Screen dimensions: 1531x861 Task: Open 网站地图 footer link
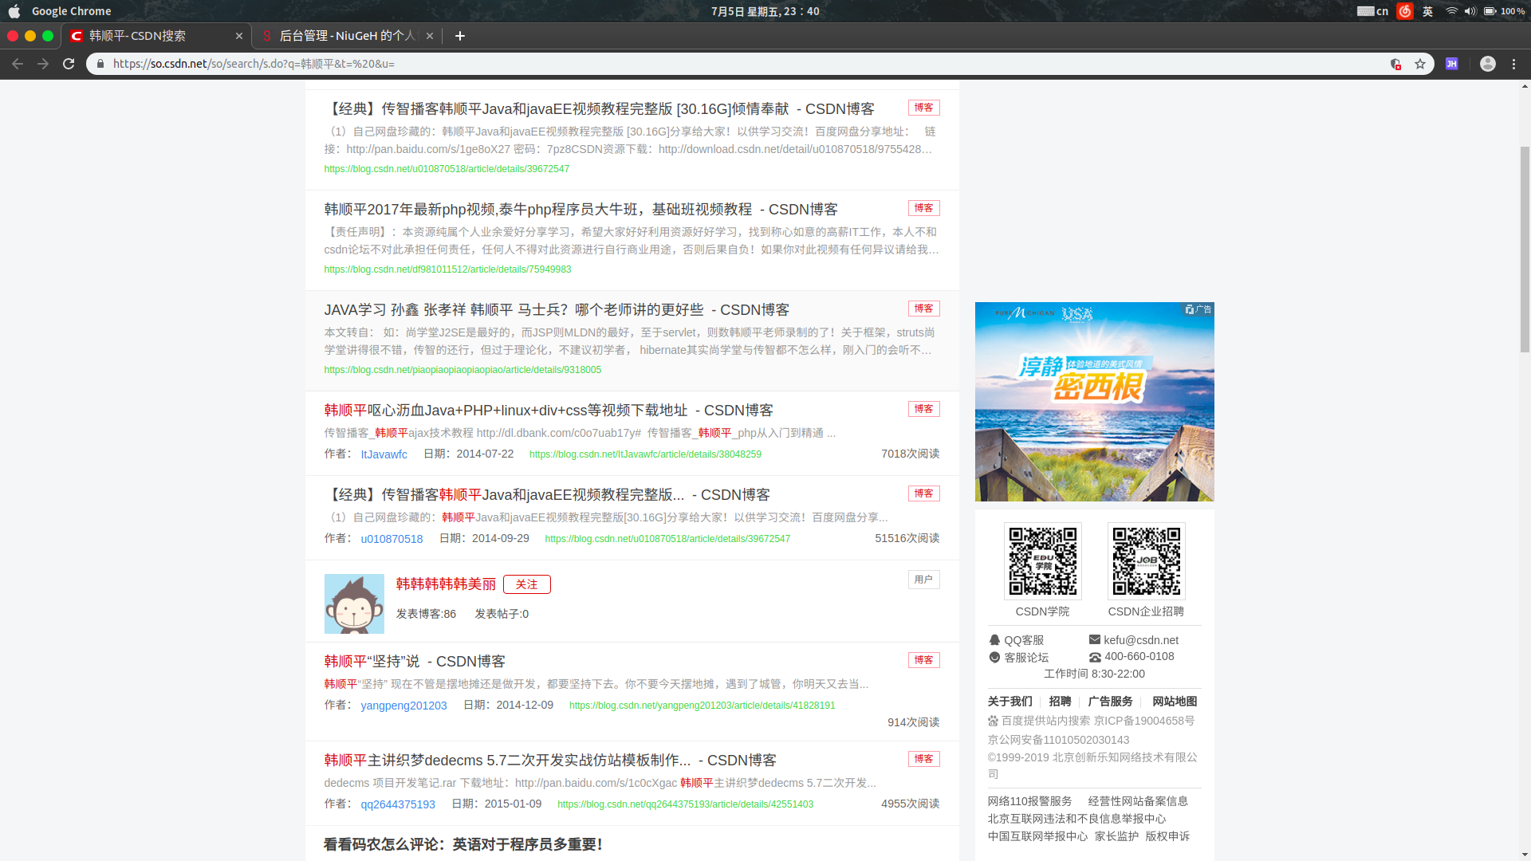(1175, 702)
